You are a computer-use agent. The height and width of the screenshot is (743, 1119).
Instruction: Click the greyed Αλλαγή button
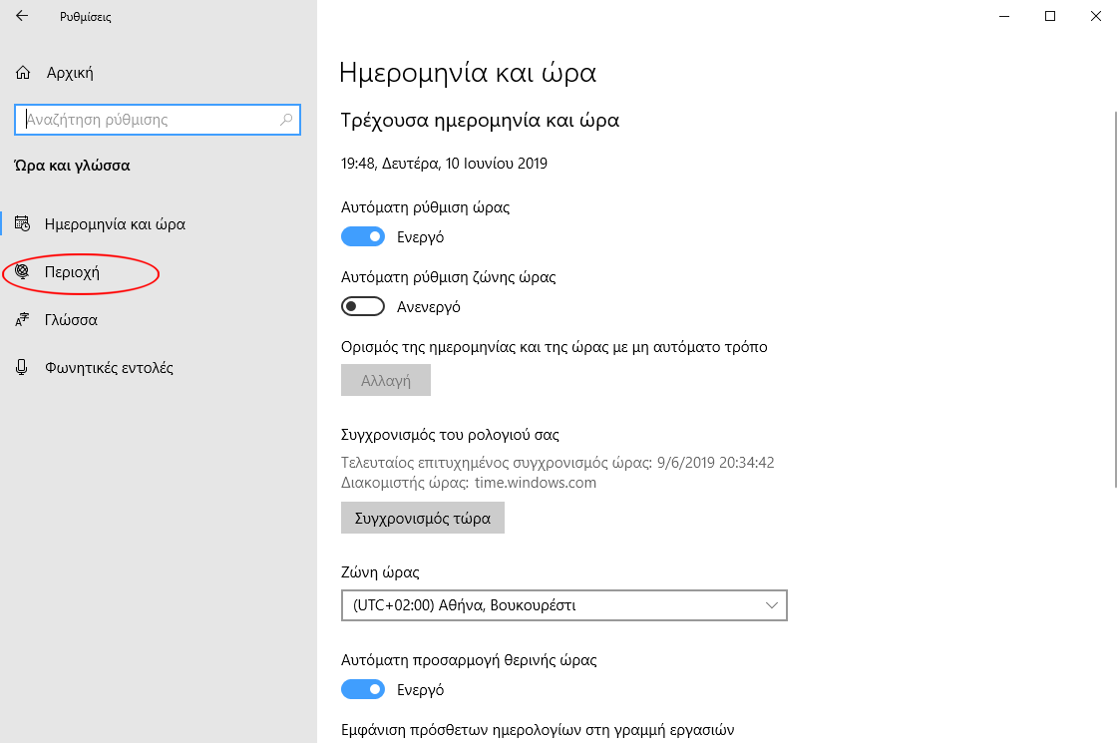point(386,381)
